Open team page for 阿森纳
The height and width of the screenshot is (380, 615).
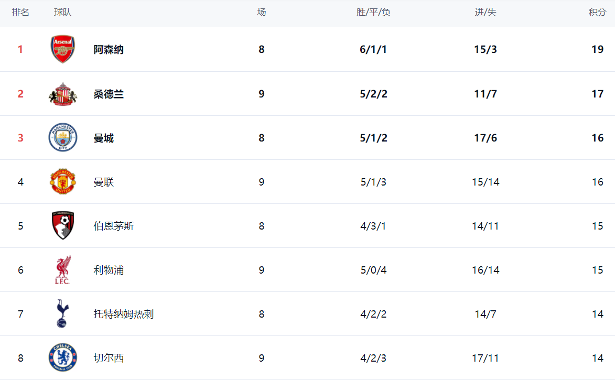(x=109, y=50)
